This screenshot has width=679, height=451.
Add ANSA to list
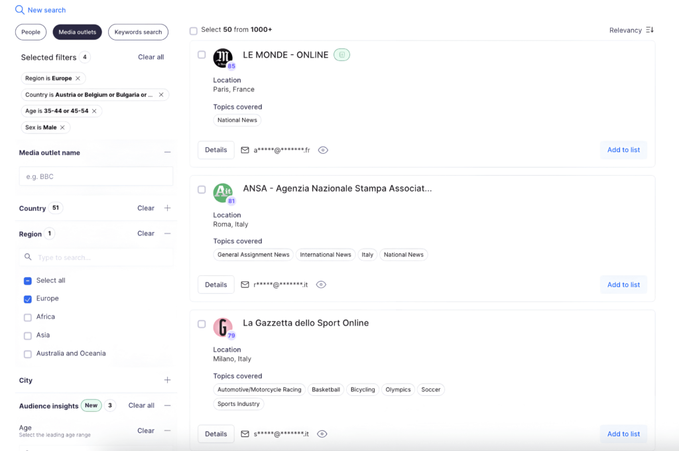coord(623,285)
